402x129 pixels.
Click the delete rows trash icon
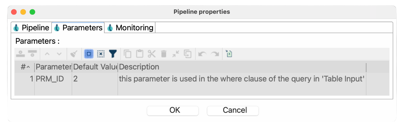pyautogui.click(x=164, y=54)
